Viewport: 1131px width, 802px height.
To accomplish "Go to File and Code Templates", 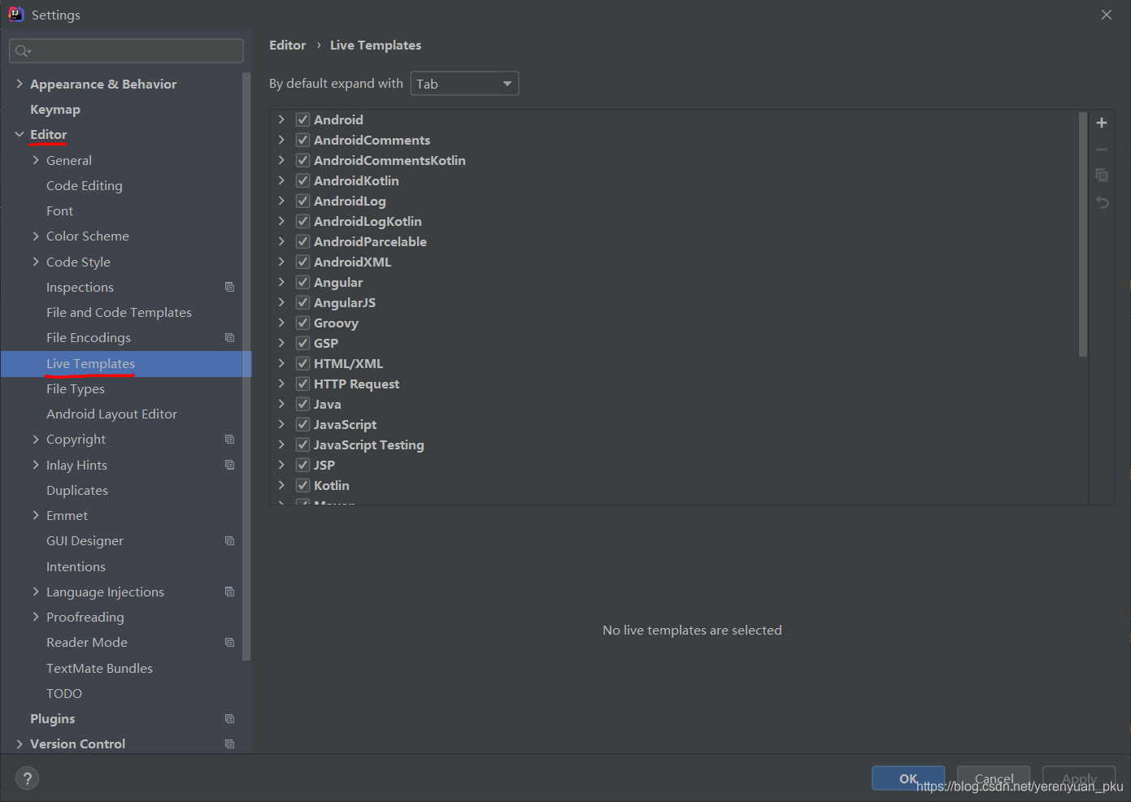I will click(x=119, y=312).
